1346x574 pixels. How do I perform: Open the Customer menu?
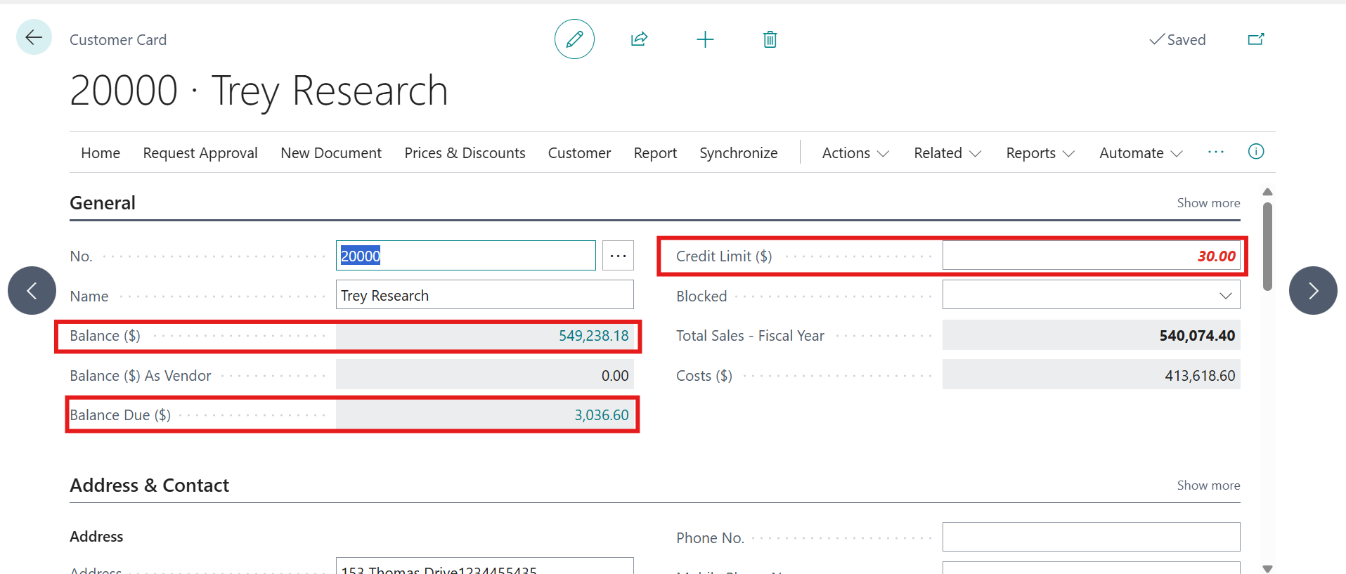pyautogui.click(x=579, y=153)
